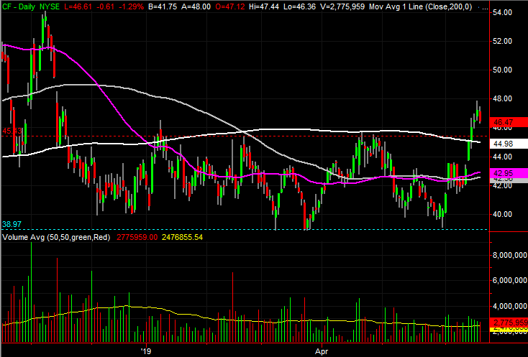Click the -0.61 net change value
This screenshot has height=357, width=528.
[105, 6]
